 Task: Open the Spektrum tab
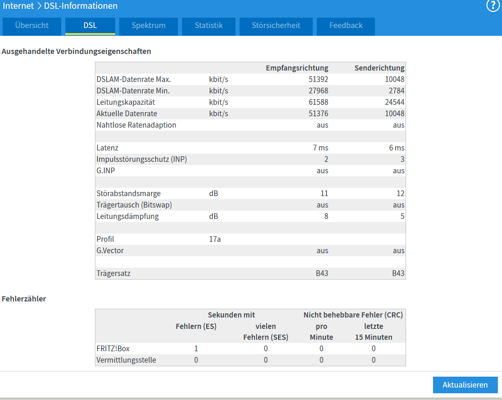[x=148, y=25]
